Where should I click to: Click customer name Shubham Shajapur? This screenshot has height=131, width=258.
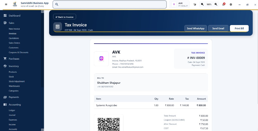[x=109, y=83]
